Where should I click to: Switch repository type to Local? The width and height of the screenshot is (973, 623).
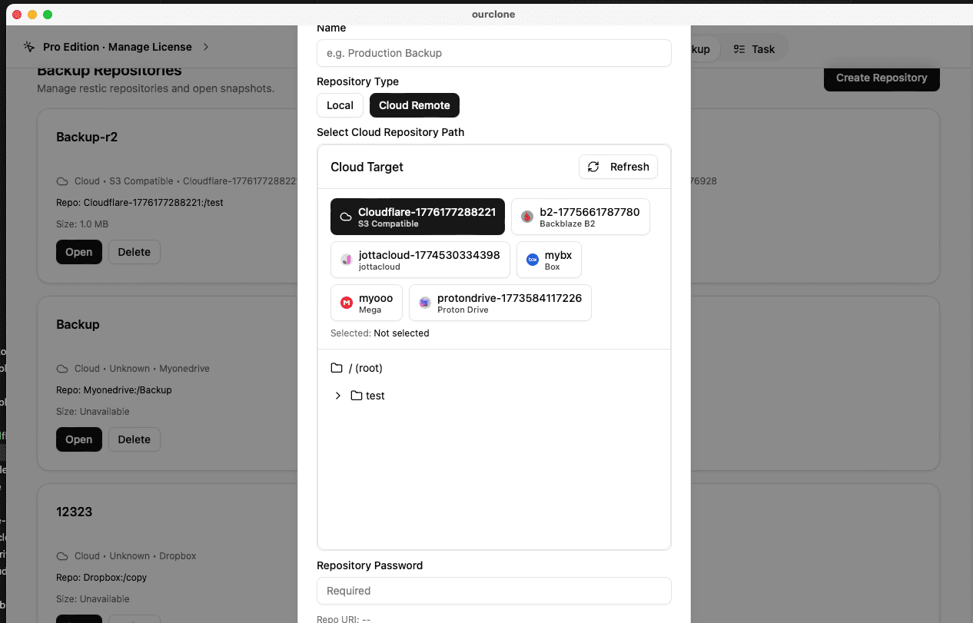[340, 105]
